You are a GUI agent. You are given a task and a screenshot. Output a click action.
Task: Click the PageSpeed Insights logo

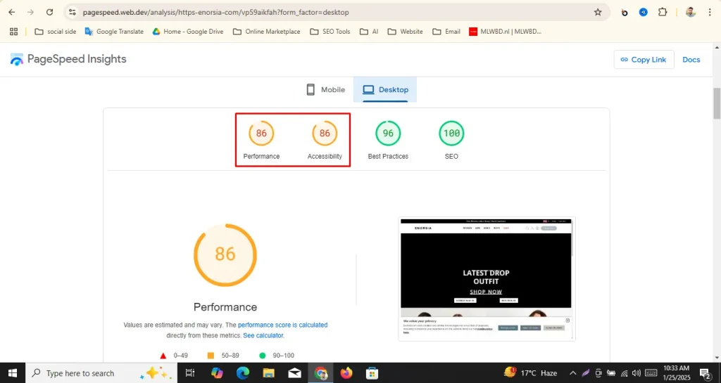pos(68,59)
